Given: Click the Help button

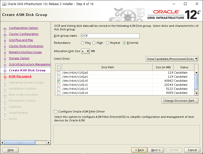Looking at the screenshot, I should point(11,150).
